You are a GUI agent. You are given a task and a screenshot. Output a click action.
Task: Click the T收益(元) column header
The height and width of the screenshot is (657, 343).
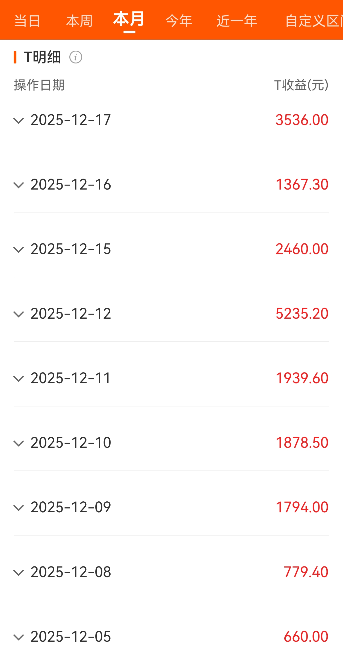point(301,85)
